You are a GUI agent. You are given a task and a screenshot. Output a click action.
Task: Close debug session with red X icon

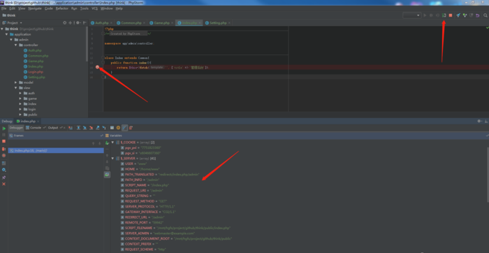(x=3, y=184)
